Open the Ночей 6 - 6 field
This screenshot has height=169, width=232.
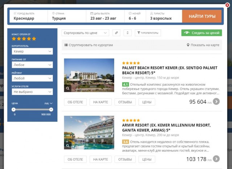[x=135, y=16]
